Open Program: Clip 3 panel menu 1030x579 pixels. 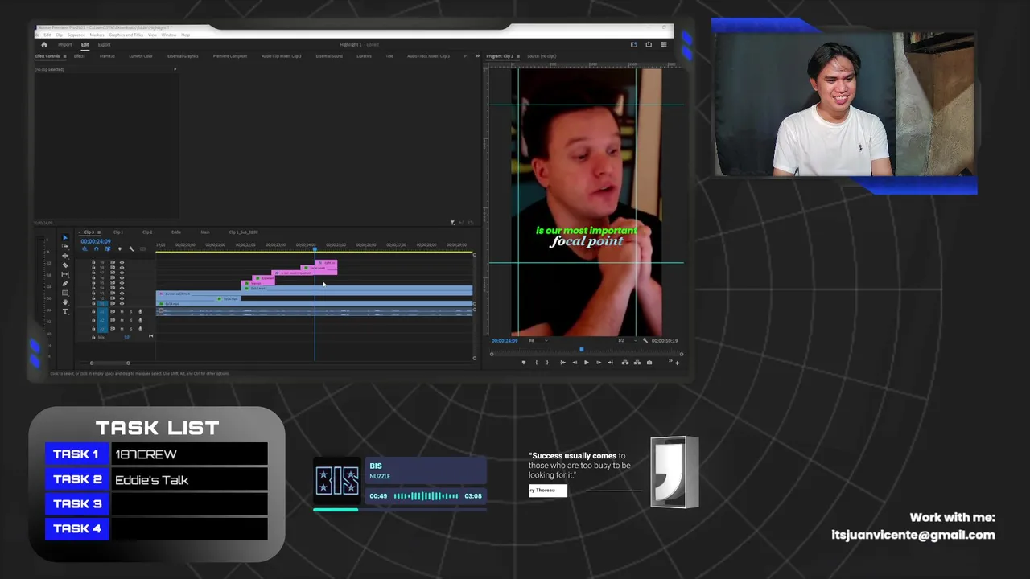(518, 56)
